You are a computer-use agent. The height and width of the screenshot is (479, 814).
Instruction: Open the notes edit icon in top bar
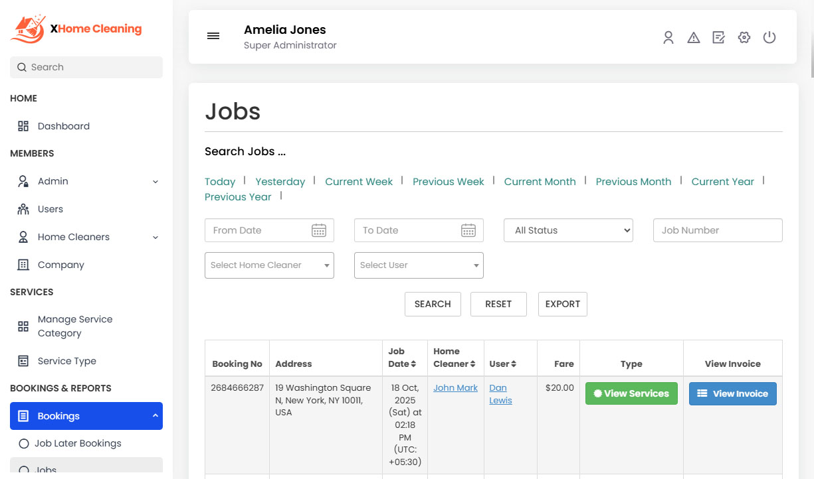[x=718, y=38]
